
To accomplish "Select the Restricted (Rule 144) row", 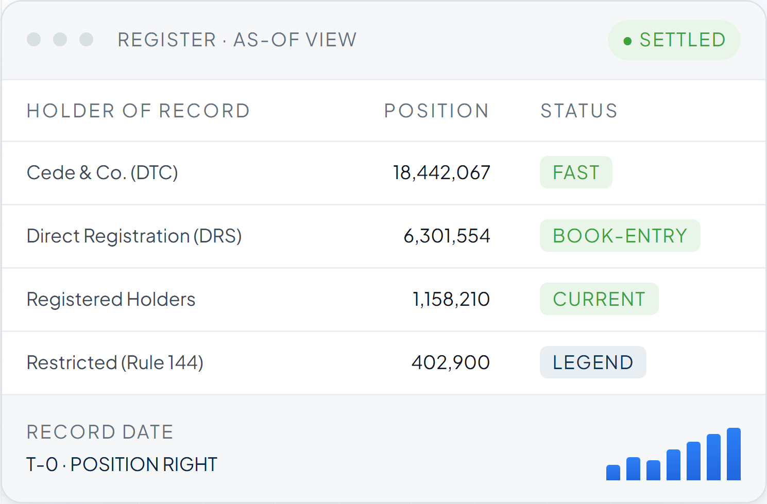I will pos(384,363).
